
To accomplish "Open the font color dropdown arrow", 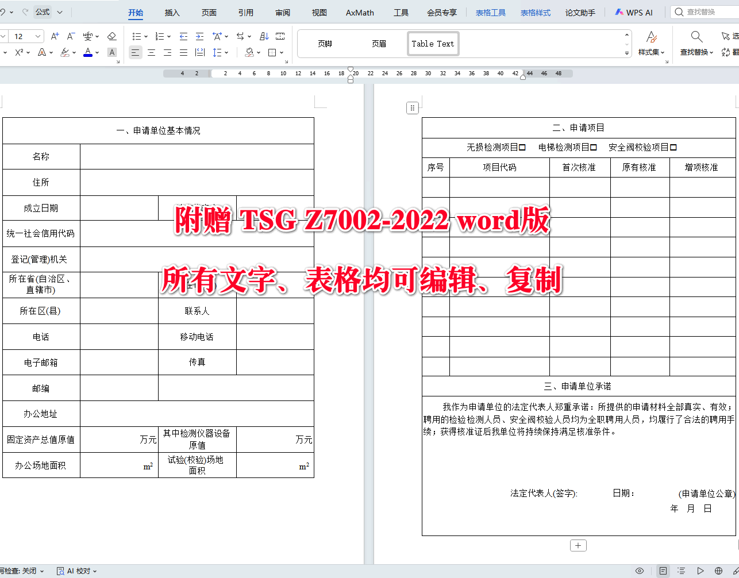I will coord(97,53).
